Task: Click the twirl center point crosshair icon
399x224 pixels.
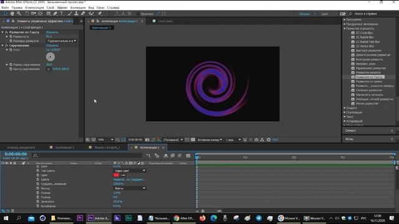Action: [x=49, y=69]
